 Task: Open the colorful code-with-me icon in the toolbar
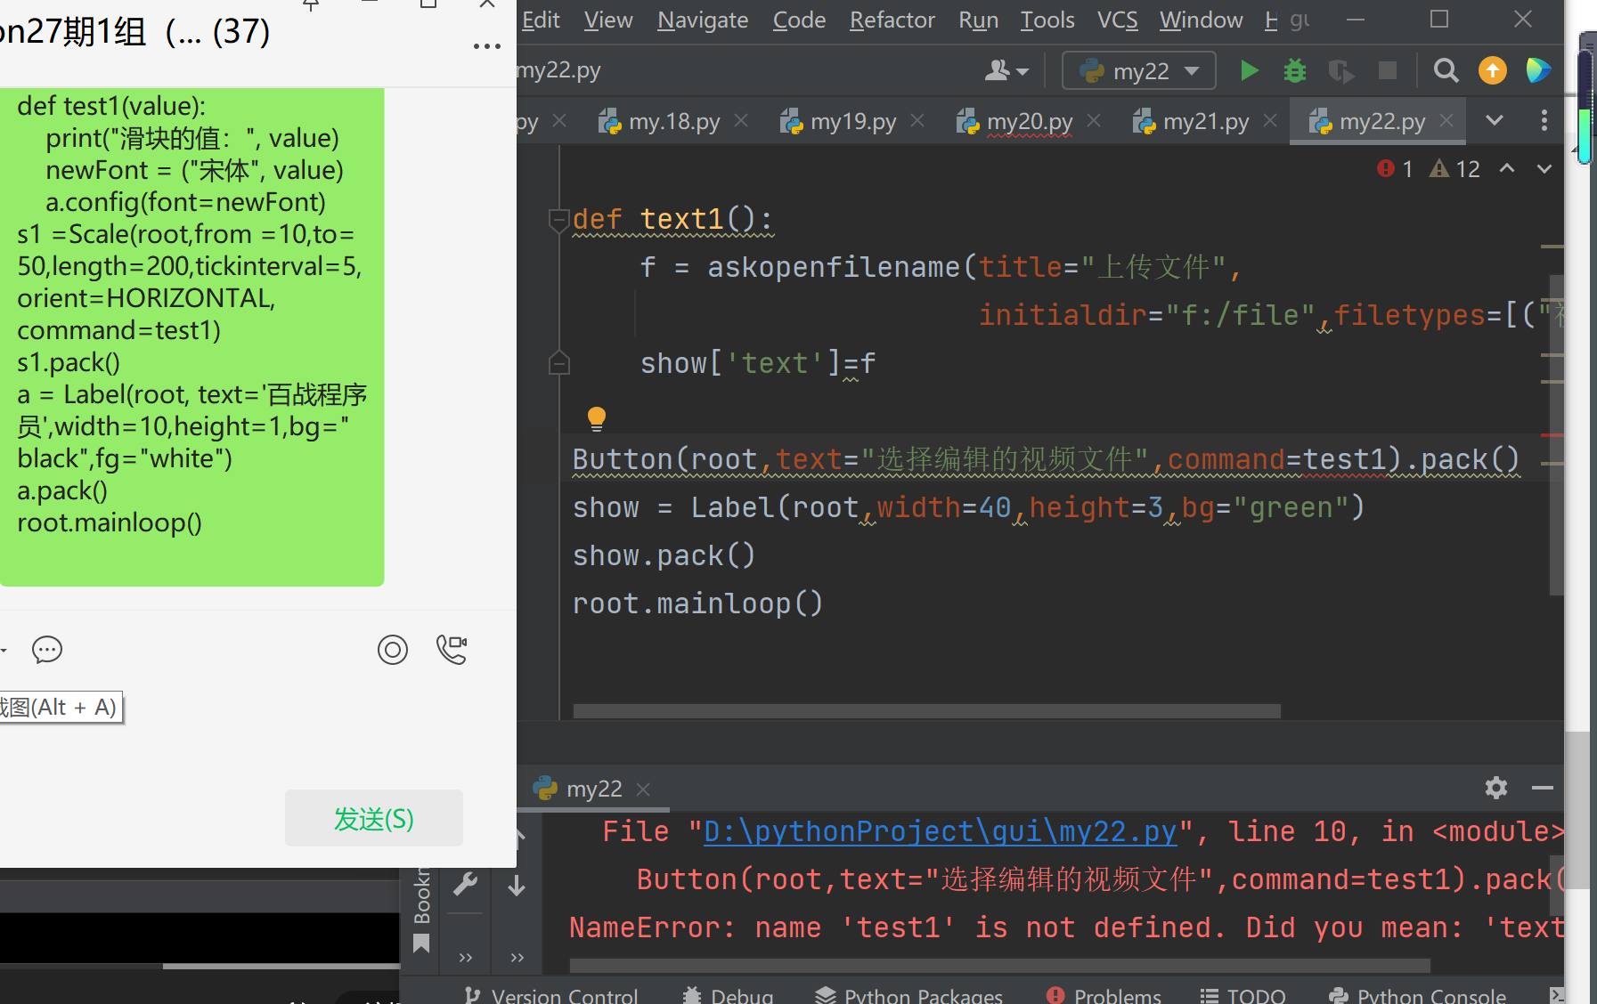tap(1538, 70)
